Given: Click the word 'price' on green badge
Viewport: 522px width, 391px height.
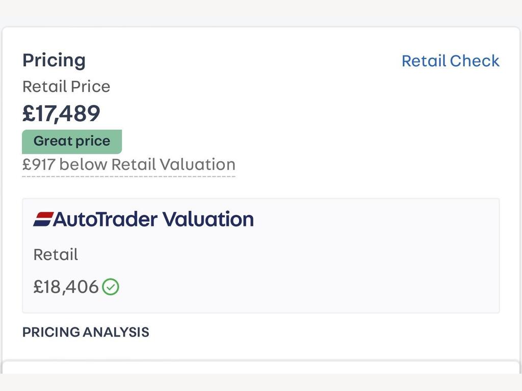Looking at the screenshot, I should [93, 142].
